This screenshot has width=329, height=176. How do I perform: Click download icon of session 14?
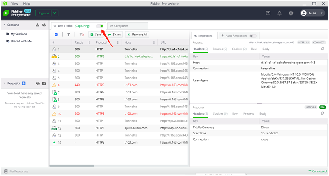[x=54, y=142]
